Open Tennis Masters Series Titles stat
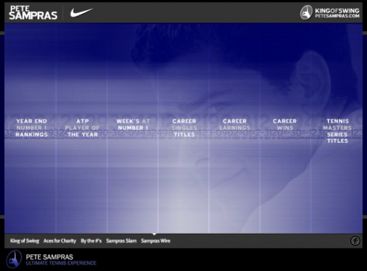 [337, 131]
